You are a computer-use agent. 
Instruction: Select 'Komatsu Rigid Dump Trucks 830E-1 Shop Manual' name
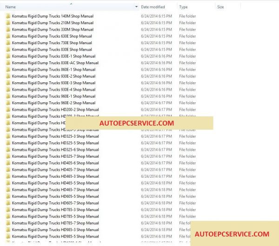[x=54, y=56]
